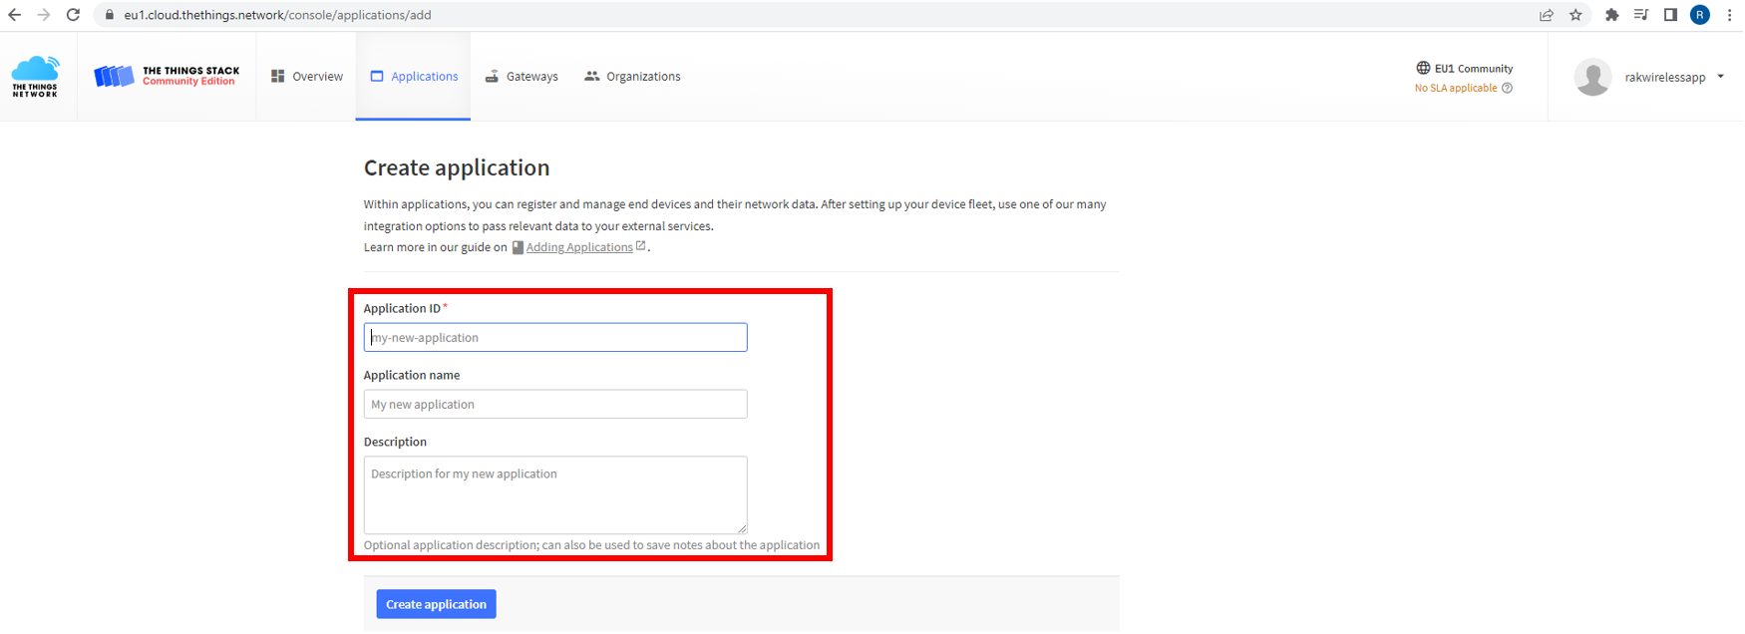Click the browser back arrow

(14, 15)
